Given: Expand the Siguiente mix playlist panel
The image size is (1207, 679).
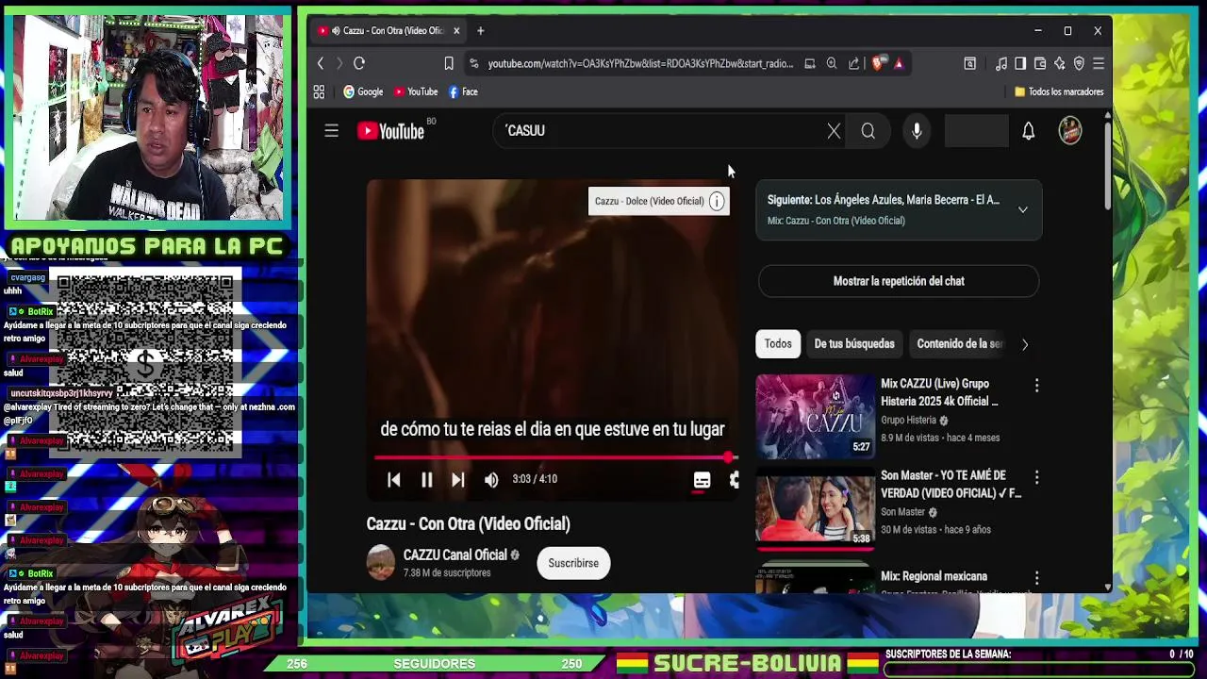Looking at the screenshot, I should (x=1023, y=209).
